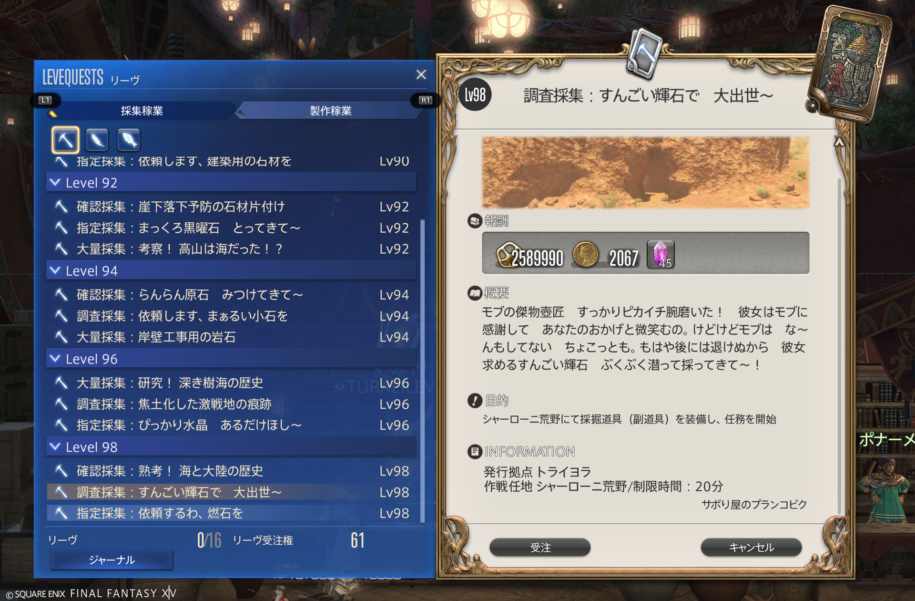The height and width of the screenshot is (601, 915).
Task: Select the Miner pickaxe class icon
Action: 65,140
